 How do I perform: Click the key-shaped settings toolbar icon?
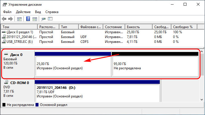43,19
